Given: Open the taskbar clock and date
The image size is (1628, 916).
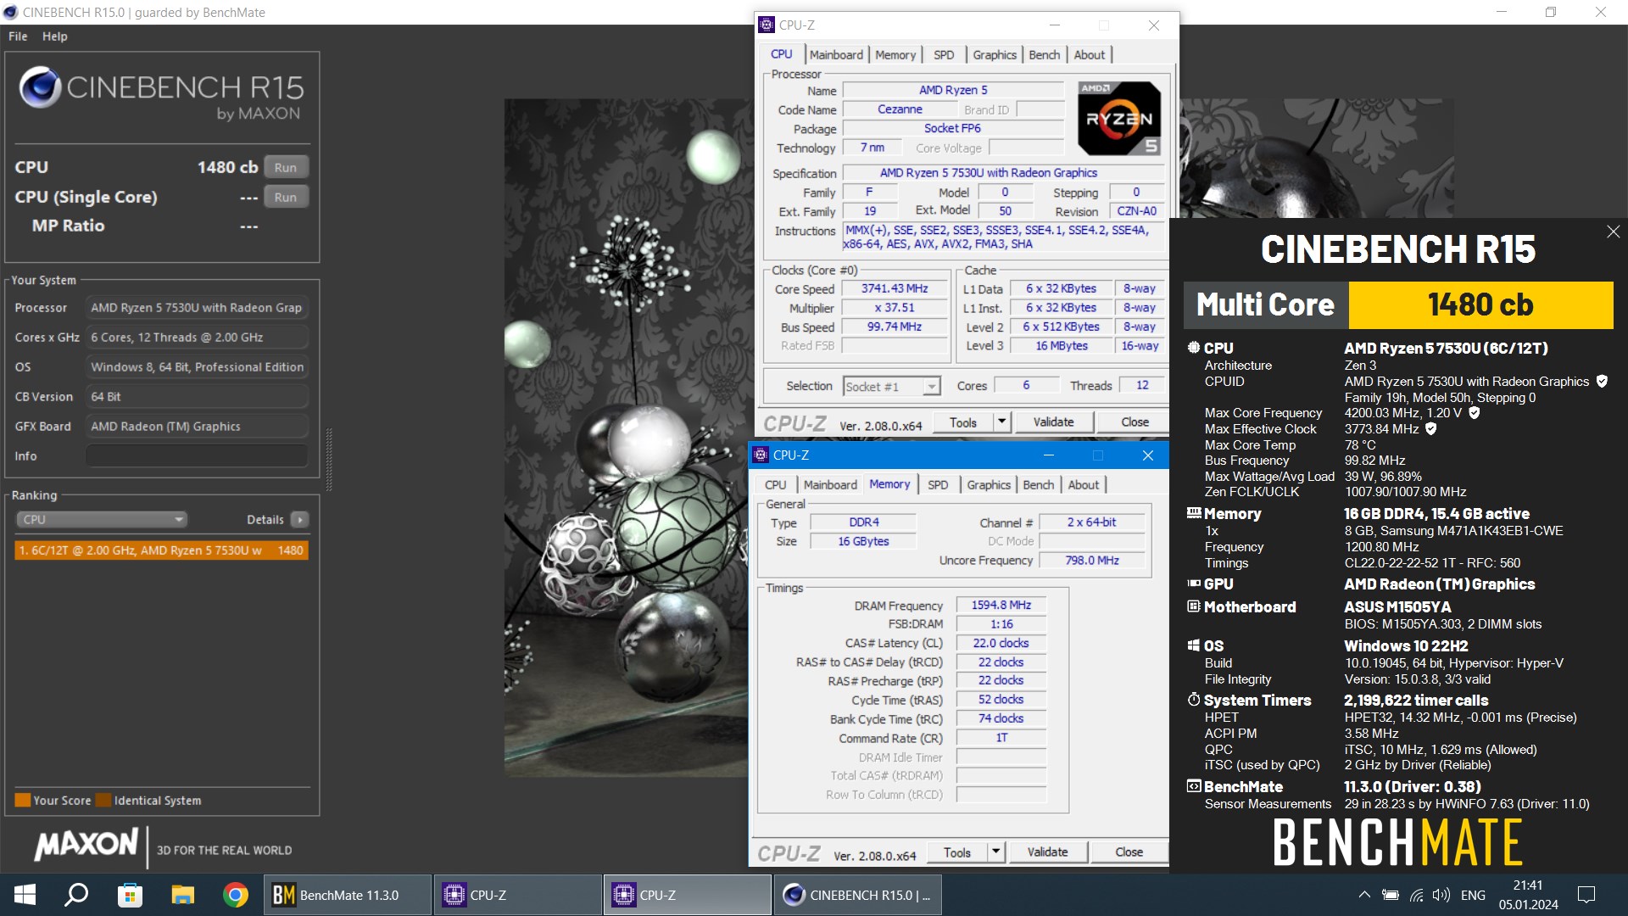Looking at the screenshot, I should 1528,895.
